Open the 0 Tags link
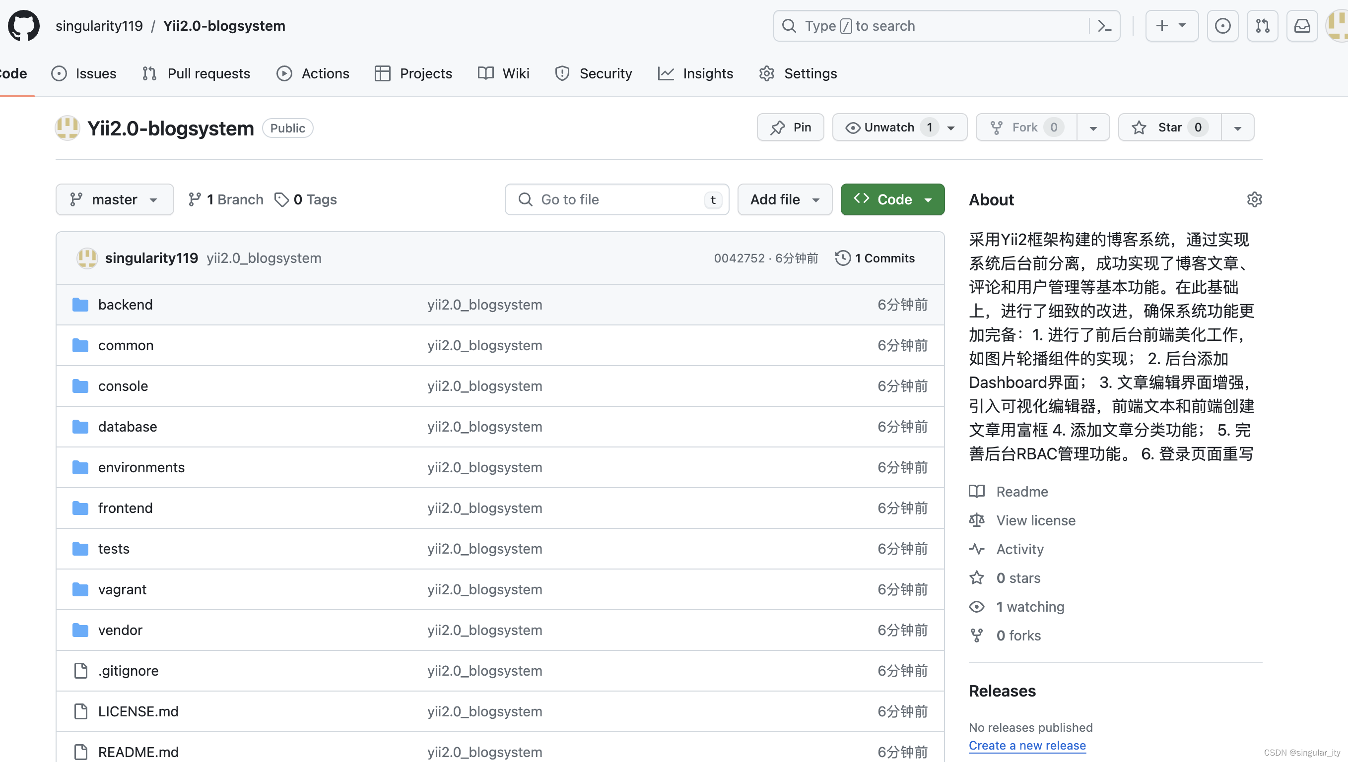 tap(306, 199)
